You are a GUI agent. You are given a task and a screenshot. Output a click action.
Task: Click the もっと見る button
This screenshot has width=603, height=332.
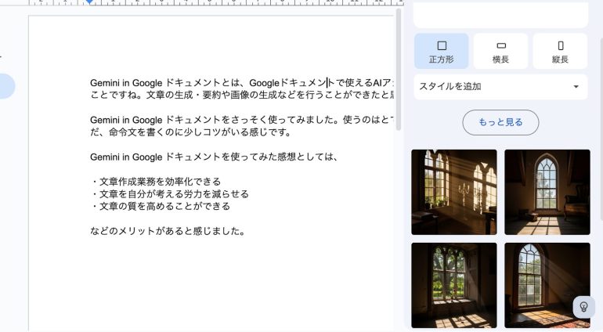500,123
